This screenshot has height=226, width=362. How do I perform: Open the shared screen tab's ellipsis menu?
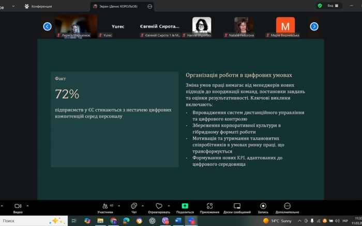[150, 6]
